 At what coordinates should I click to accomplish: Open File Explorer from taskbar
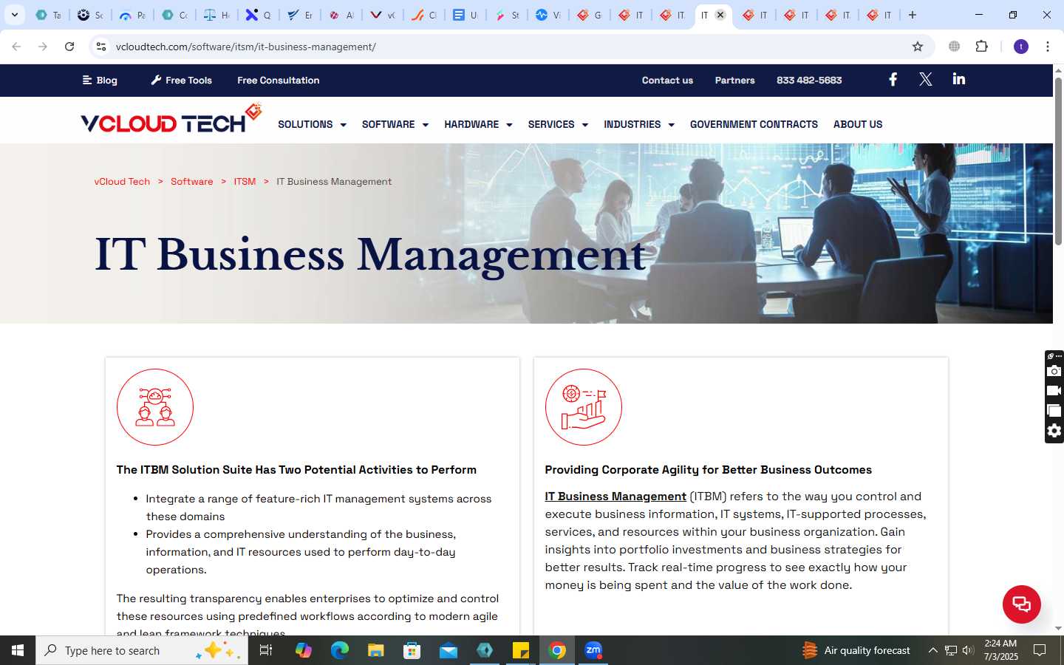click(376, 650)
